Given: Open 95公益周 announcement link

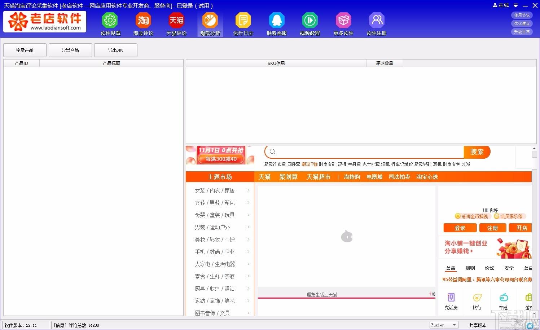Looking at the screenshot, I should pyautogui.click(x=487, y=280).
